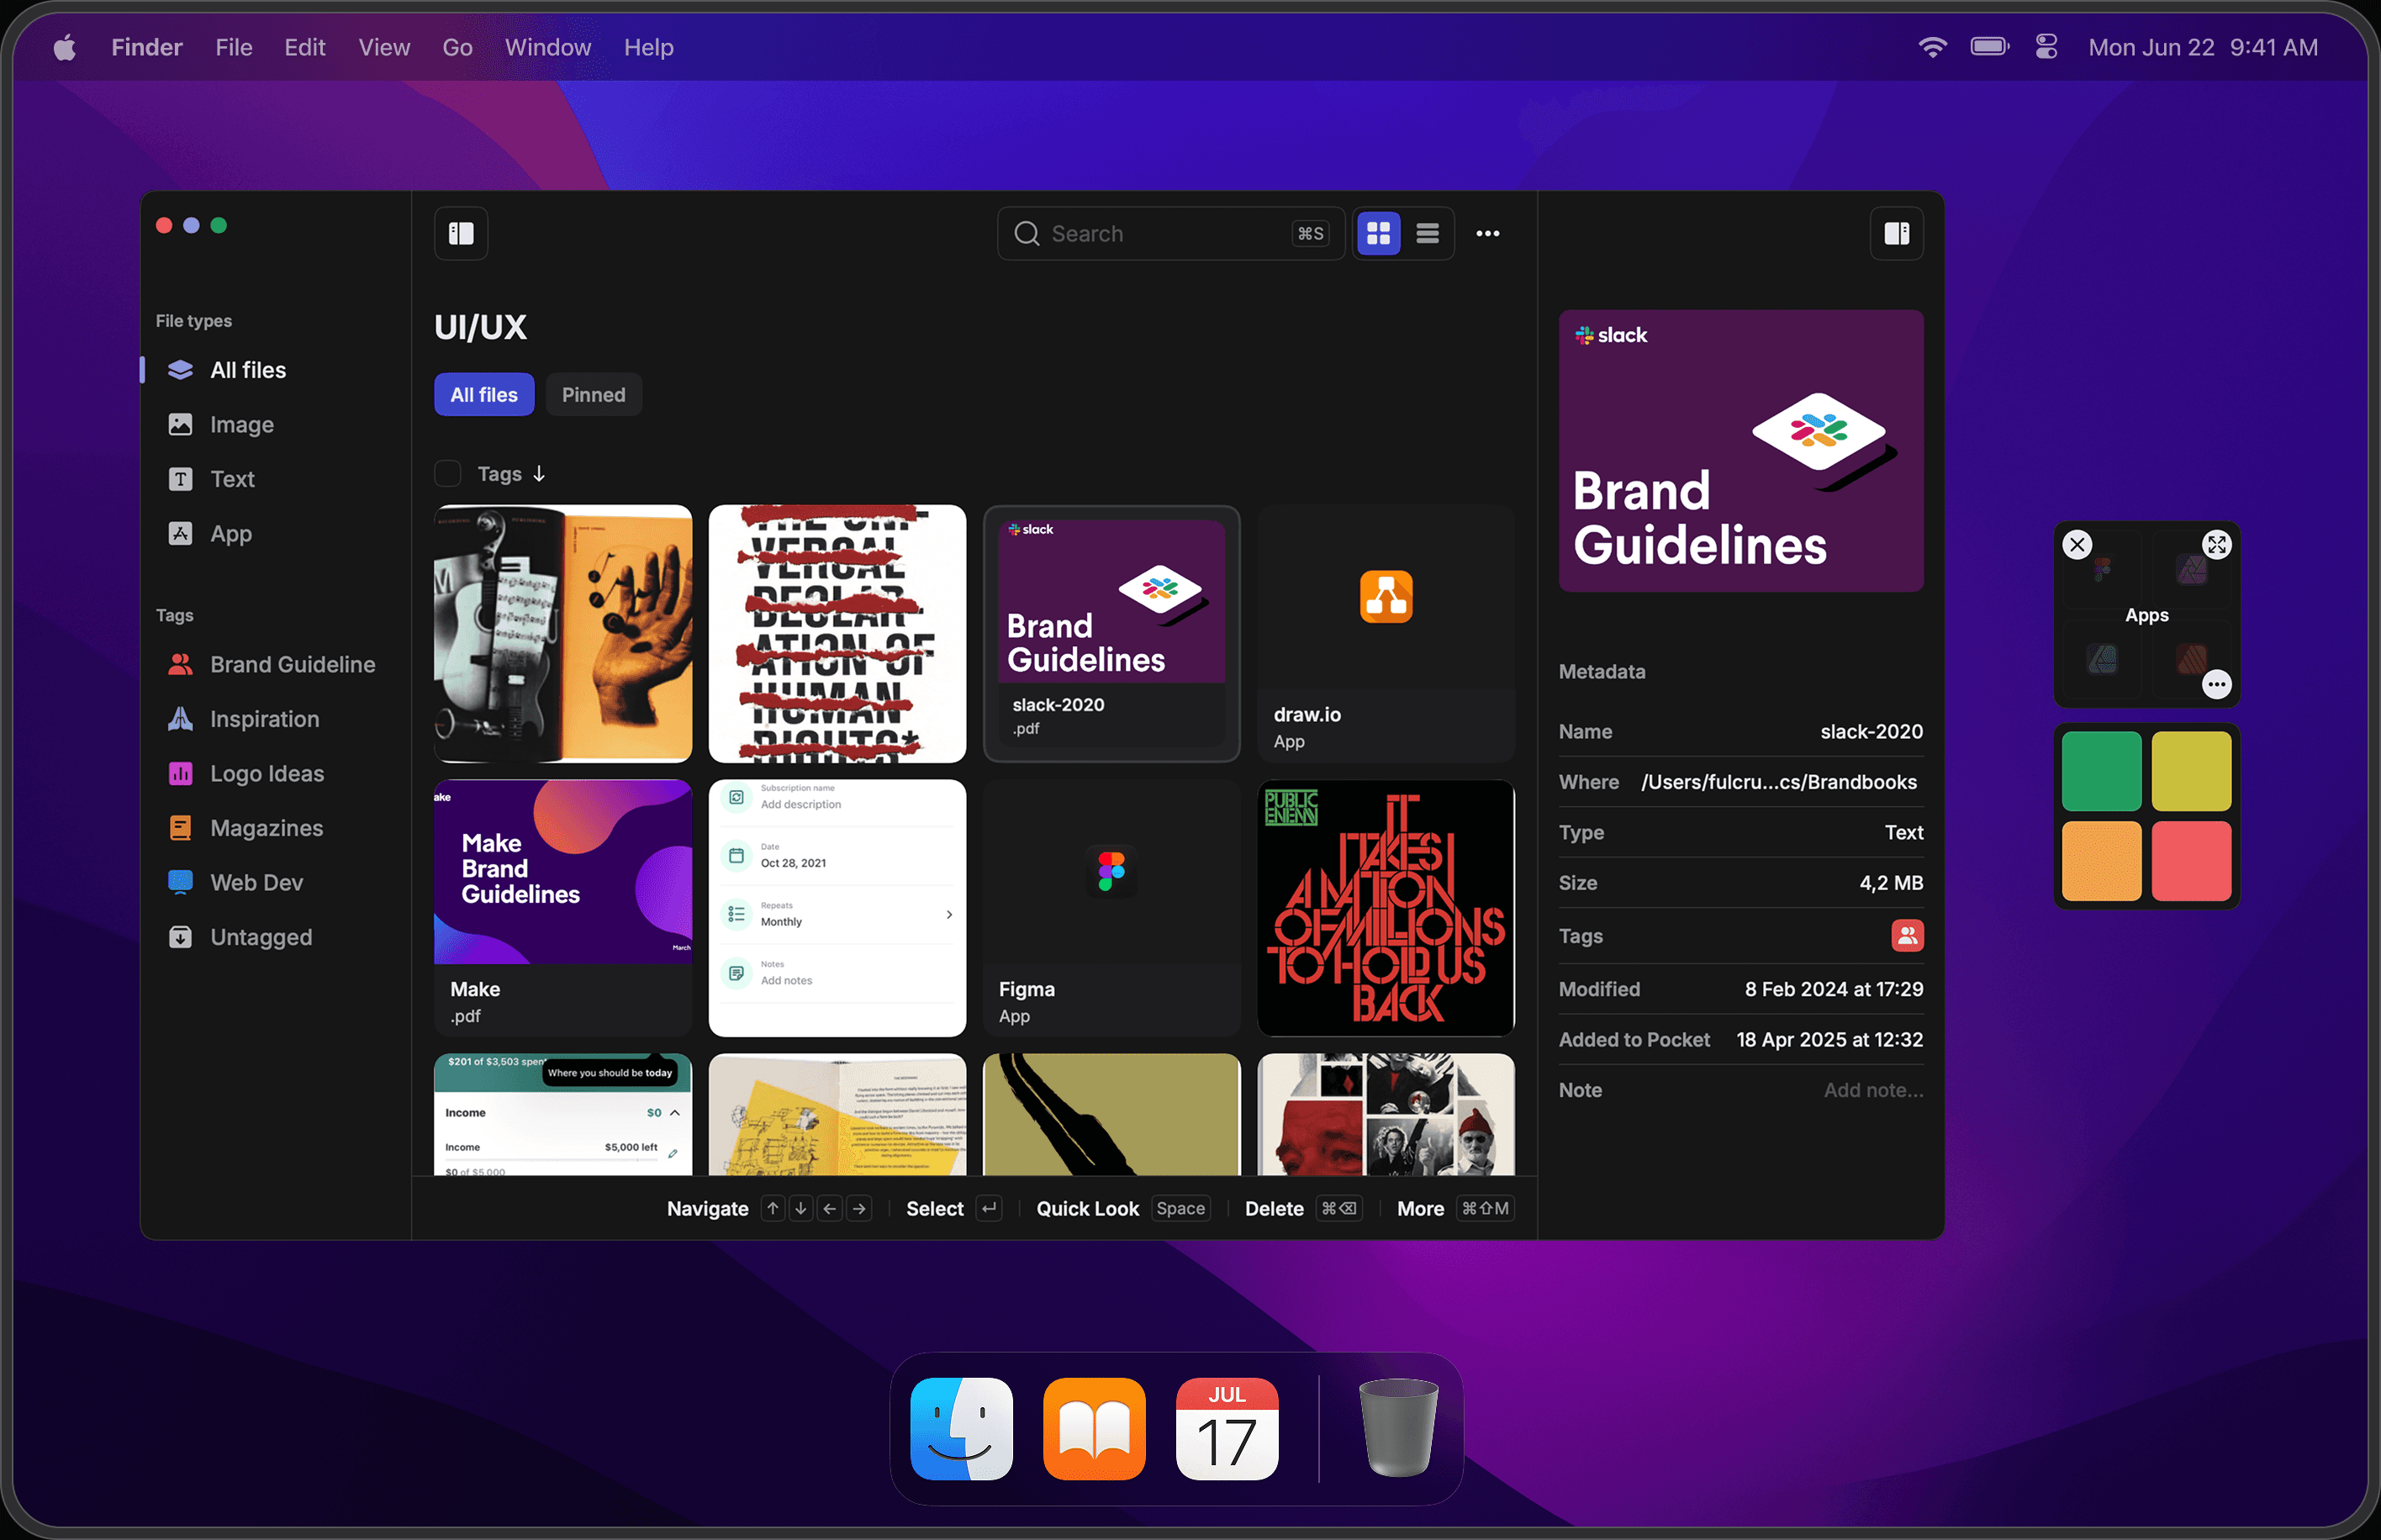Select the Public Enemy poster thumbnail
This screenshot has width=2381, height=1540.
pyautogui.click(x=1385, y=908)
